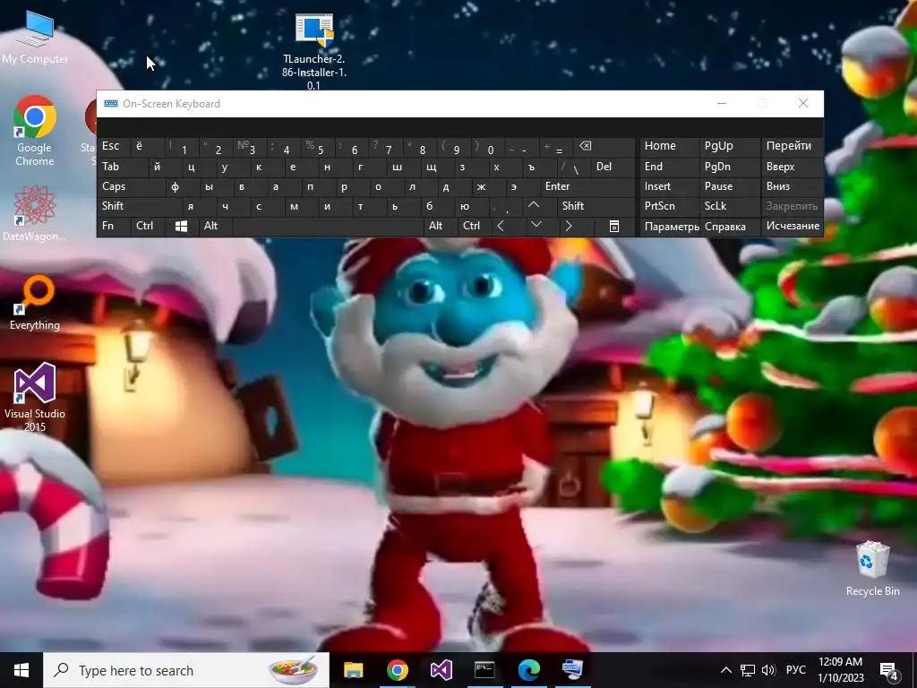The image size is (917, 688).
Task: Toggle the right Ctrl key
Action: (x=475, y=226)
